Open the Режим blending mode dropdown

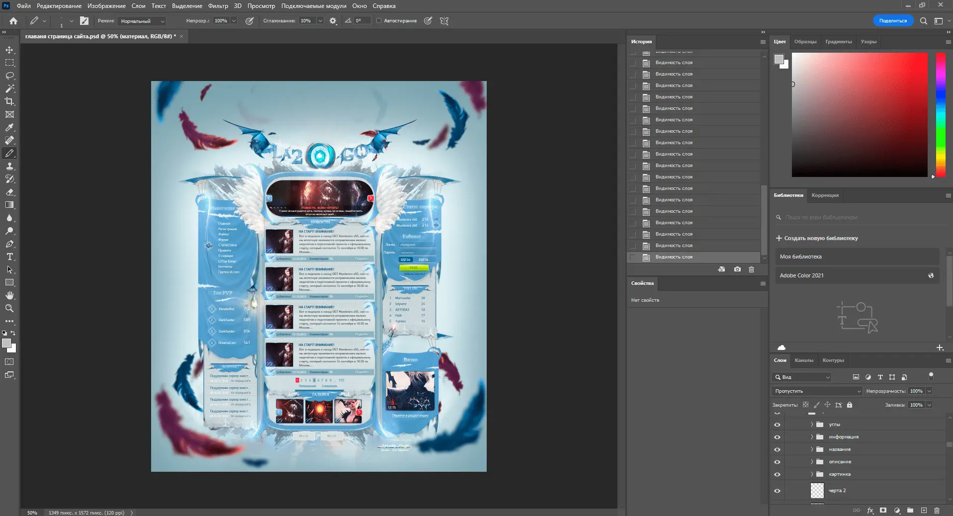click(x=142, y=21)
